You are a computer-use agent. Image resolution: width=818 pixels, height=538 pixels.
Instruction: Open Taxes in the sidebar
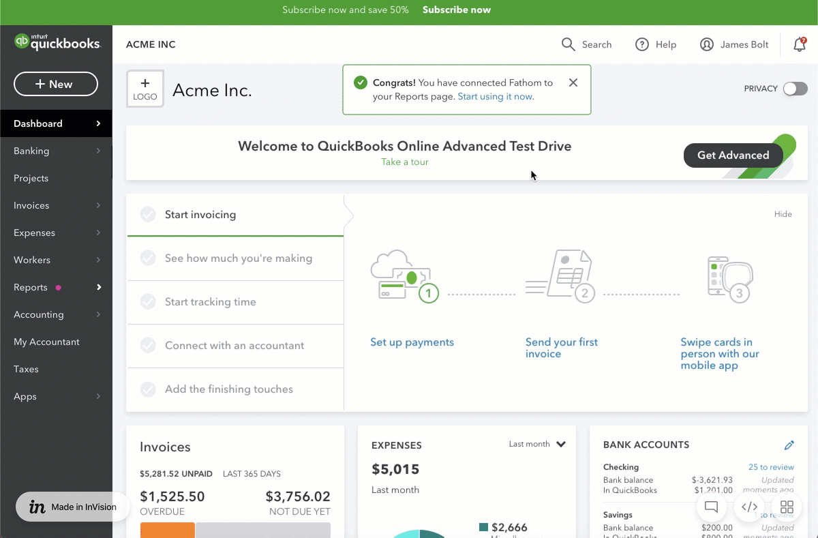26,369
